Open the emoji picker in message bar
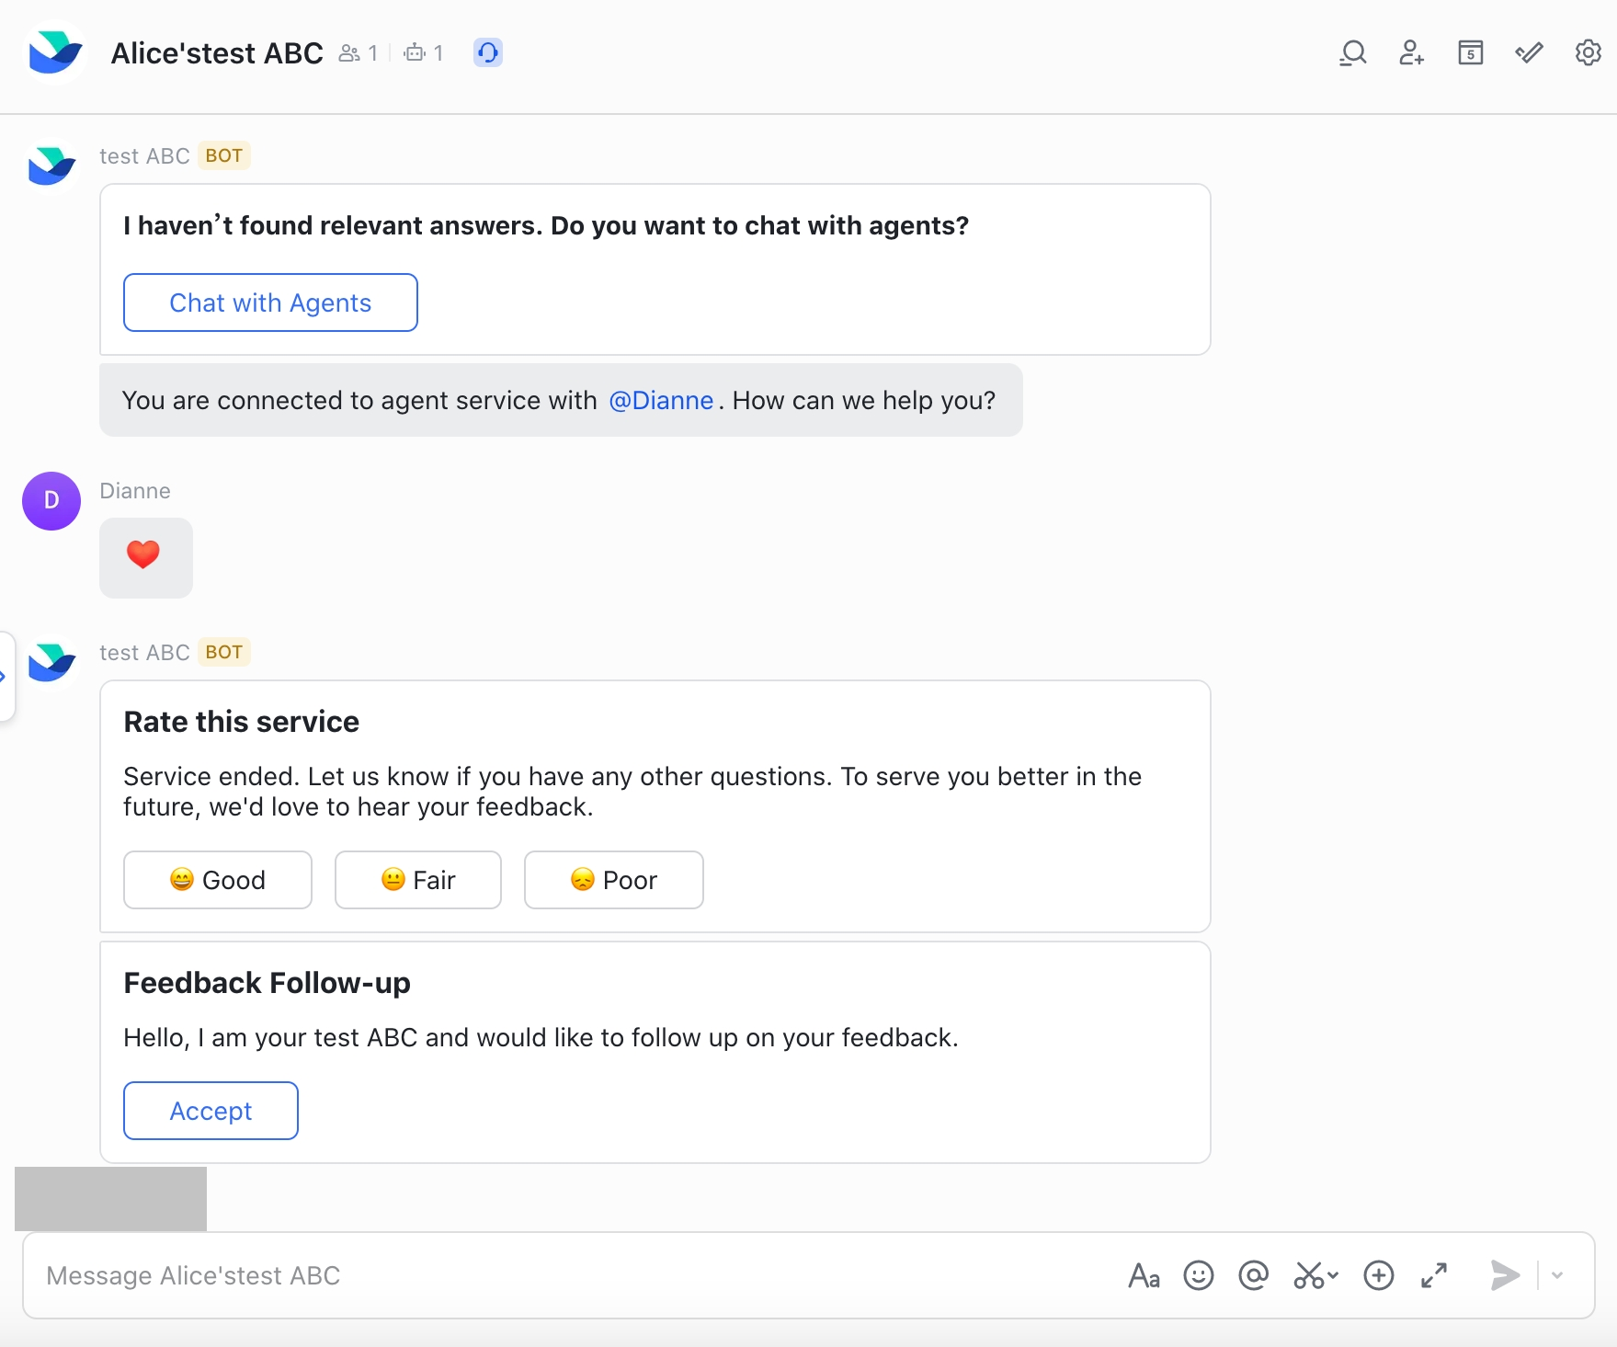The width and height of the screenshot is (1617, 1347). click(1198, 1275)
